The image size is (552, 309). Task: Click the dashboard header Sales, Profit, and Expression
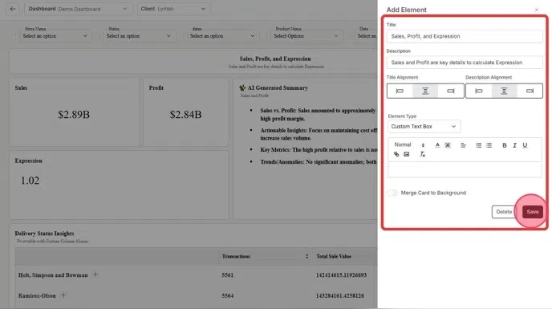point(275,59)
